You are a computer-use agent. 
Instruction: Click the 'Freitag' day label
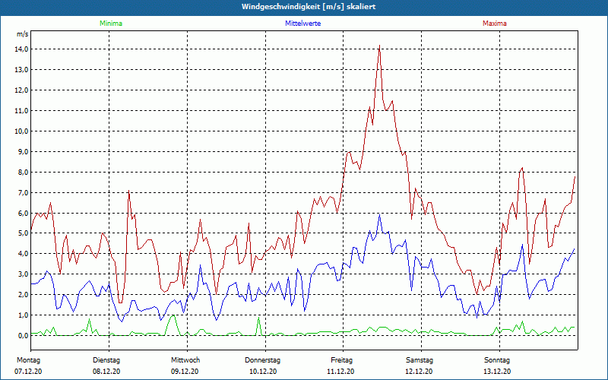tap(341, 360)
